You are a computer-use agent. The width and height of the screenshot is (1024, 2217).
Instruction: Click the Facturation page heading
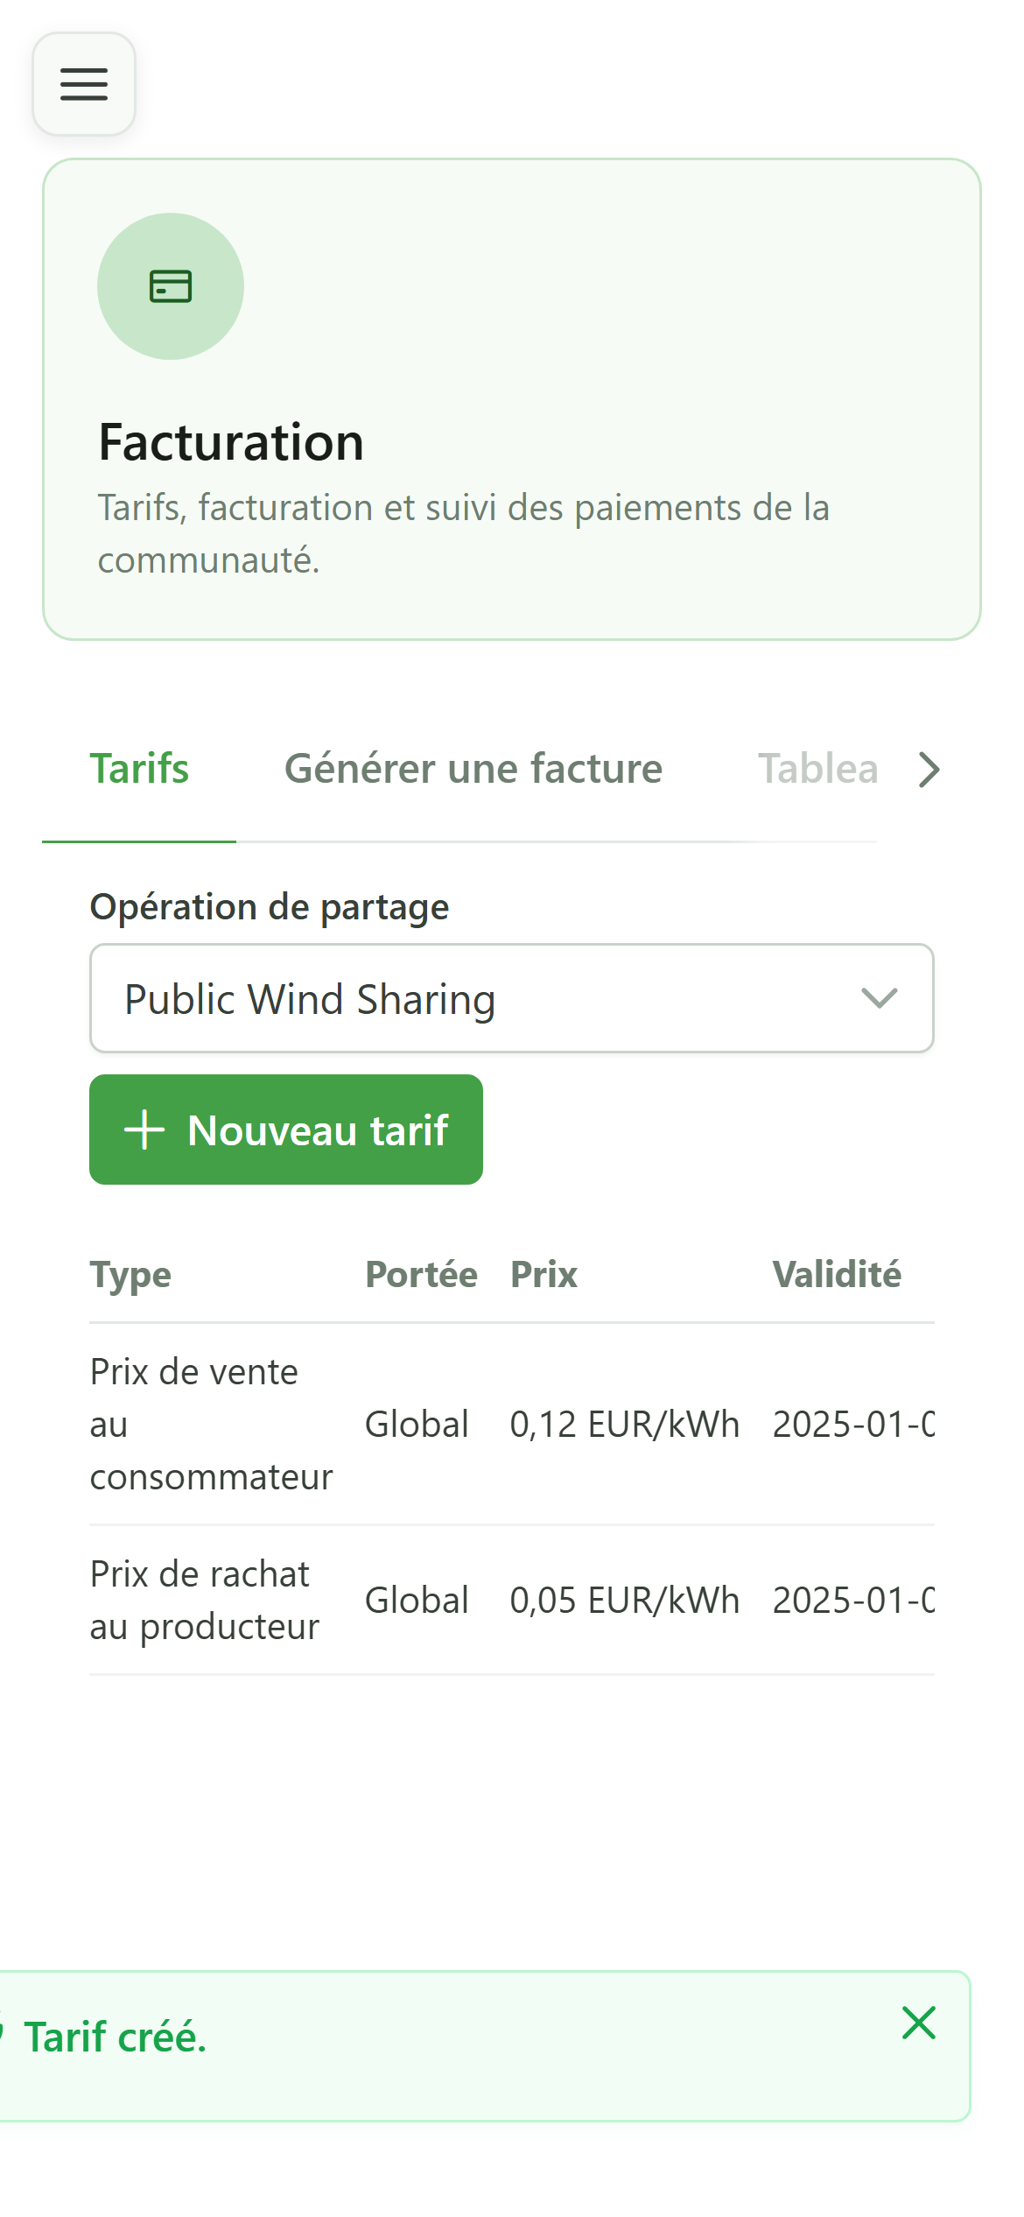point(231,441)
